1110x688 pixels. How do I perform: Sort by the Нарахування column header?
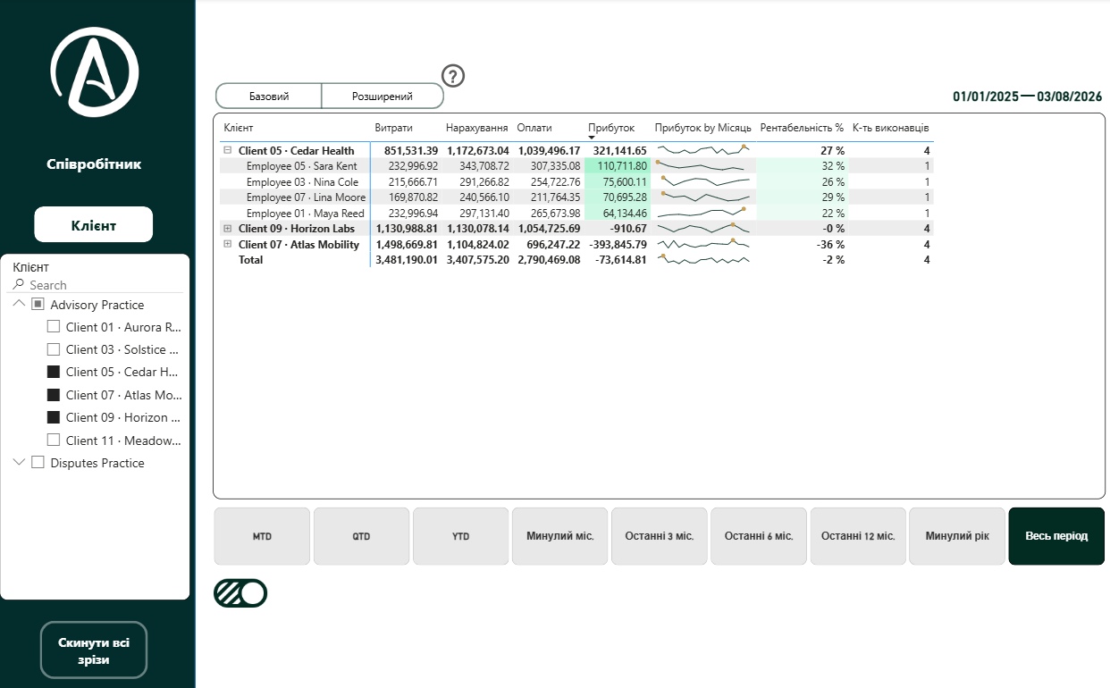click(477, 128)
